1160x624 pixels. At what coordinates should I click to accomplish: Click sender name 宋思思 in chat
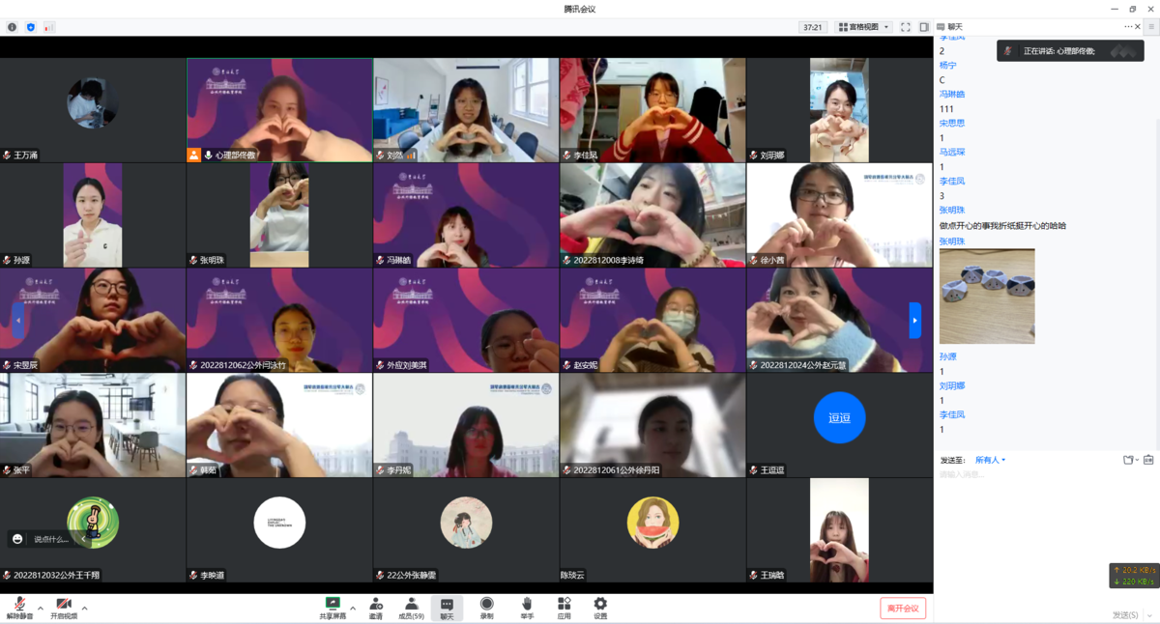tap(952, 124)
